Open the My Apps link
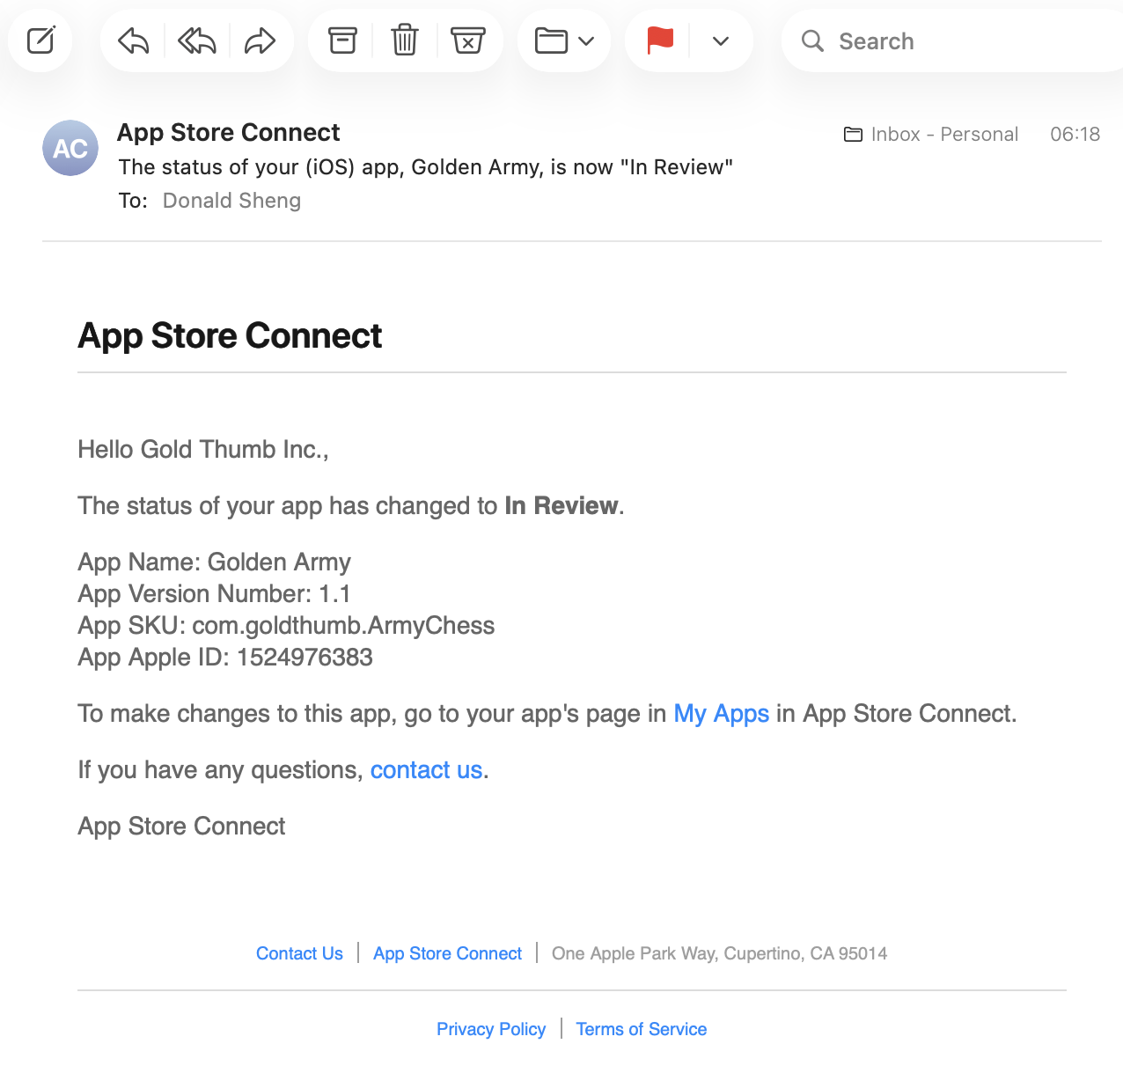 [x=722, y=713]
